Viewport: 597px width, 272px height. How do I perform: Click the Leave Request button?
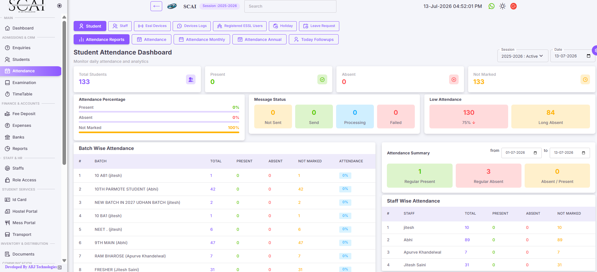(x=319, y=26)
